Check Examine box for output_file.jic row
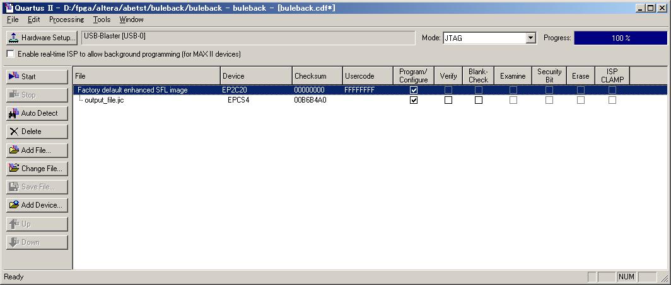The image size is (671, 285). point(513,100)
